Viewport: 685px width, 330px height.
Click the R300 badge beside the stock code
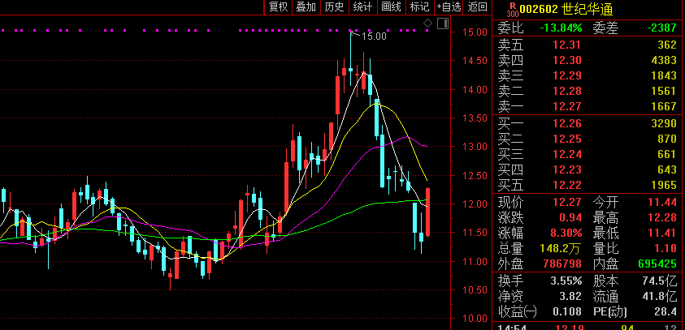coord(511,9)
